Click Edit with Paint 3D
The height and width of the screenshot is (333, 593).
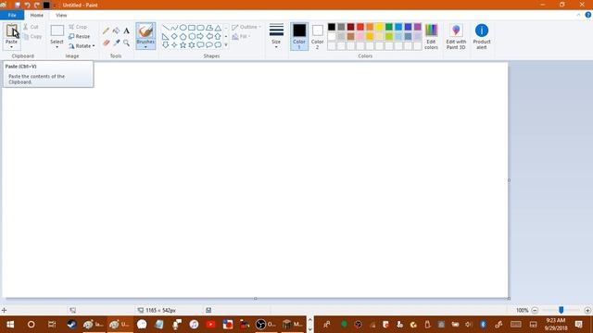[456, 36]
